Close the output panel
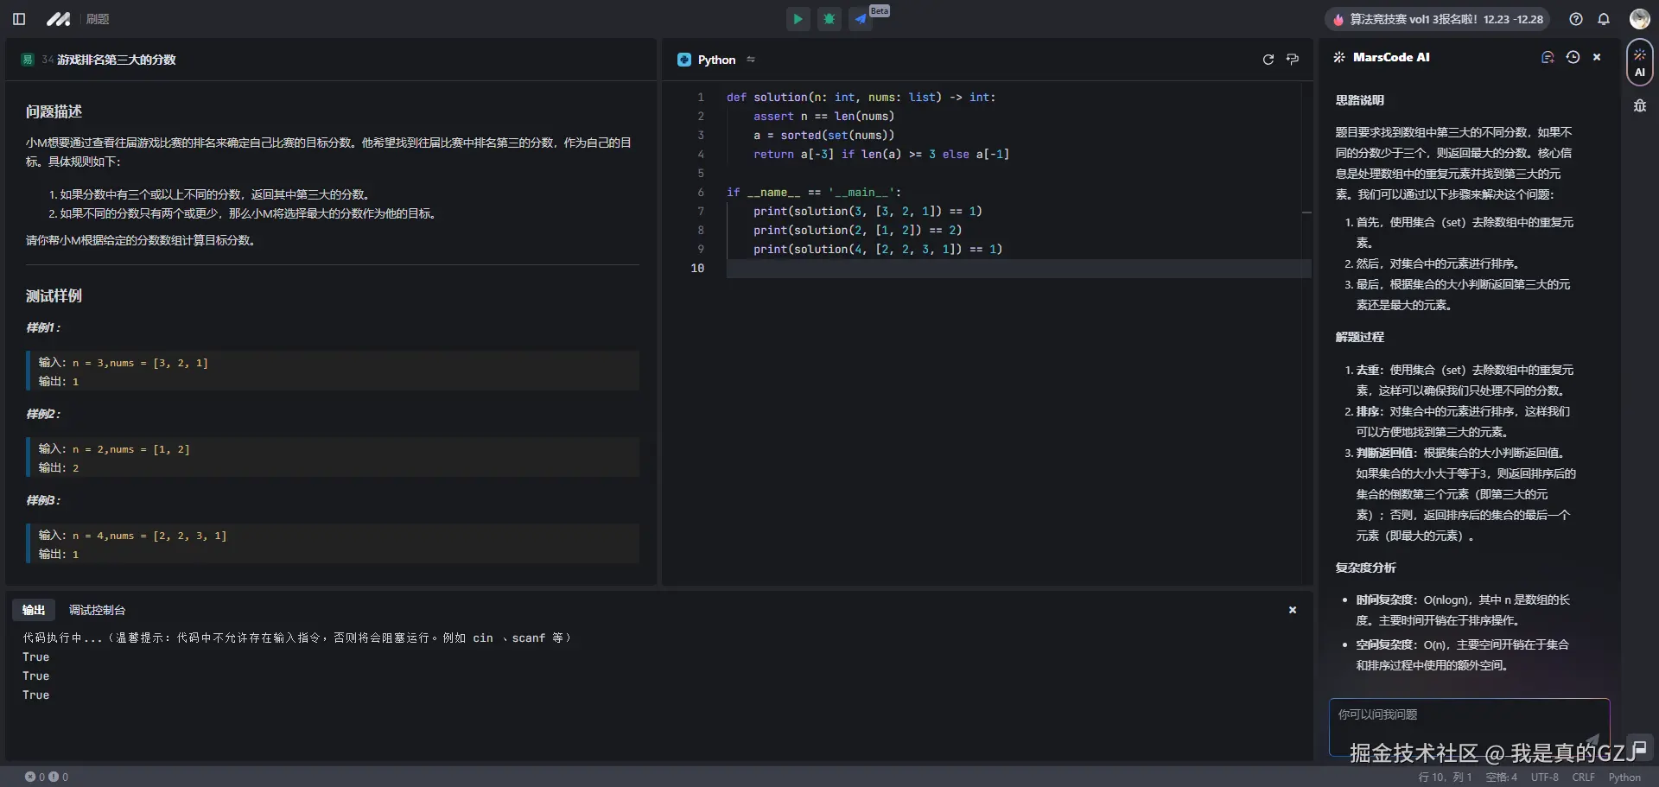 [1293, 610]
